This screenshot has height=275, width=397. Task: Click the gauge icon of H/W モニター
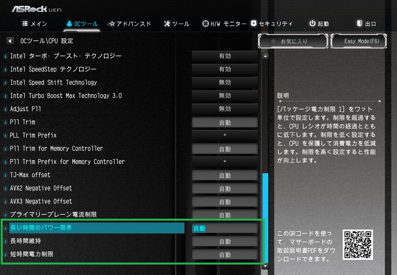(x=205, y=24)
